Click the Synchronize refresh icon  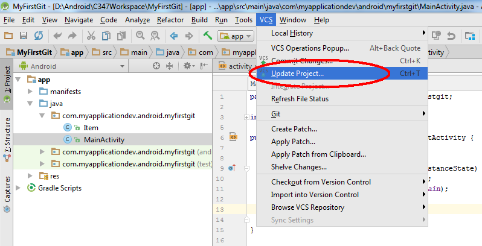(39, 36)
